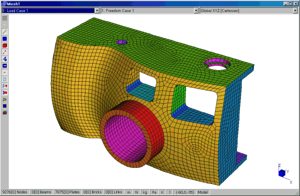The image size is (300, 196).
Task: Click the Model tab in status bar
Action: coord(203,192)
